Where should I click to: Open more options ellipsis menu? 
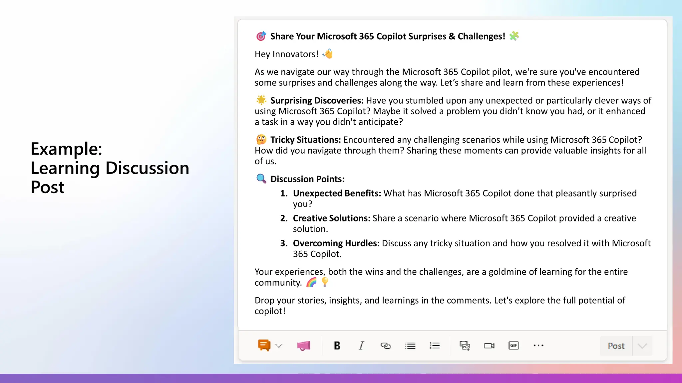coord(538,346)
